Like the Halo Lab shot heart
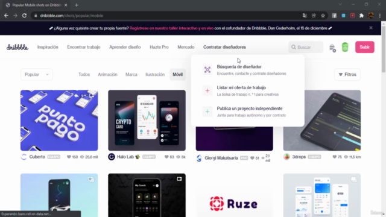 pyautogui.click(x=166, y=157)
